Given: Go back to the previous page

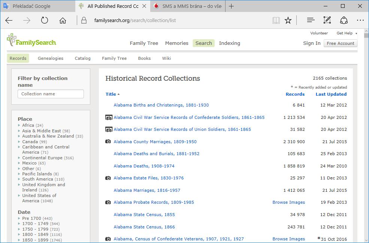Looking at the screenshot, I should [9, 21].
